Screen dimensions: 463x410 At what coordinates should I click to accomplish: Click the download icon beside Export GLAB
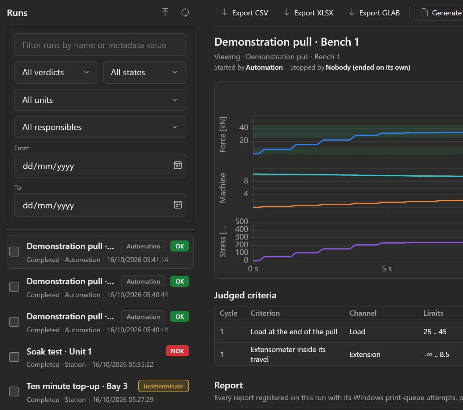tap(352, 13)
